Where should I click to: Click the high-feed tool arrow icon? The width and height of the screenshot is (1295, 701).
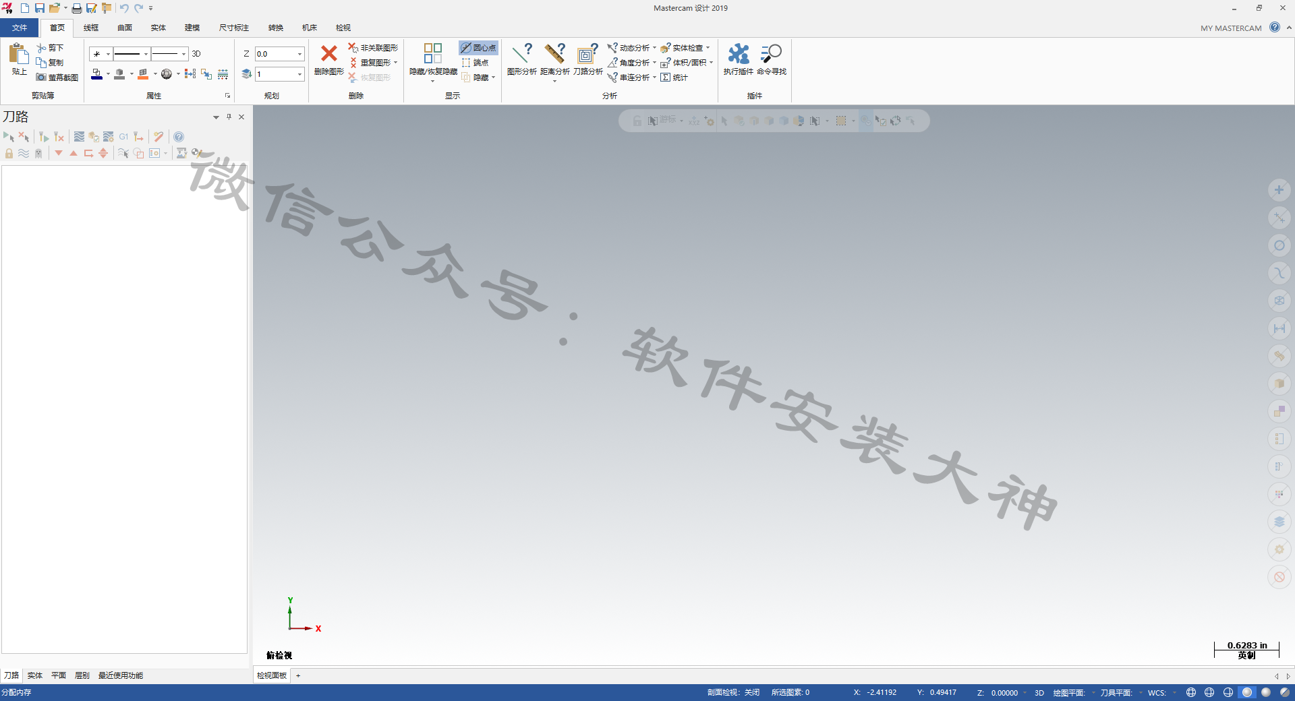(138, 137)
